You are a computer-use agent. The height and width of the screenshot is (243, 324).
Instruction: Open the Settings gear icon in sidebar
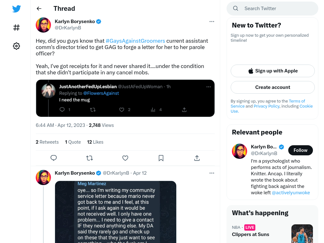pyautogui.click(x=16, y=46)
